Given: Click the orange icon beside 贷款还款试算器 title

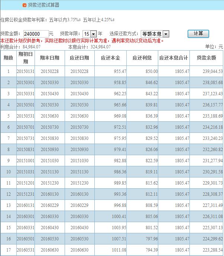Looking at the screenshot, I should pos(24,5).
